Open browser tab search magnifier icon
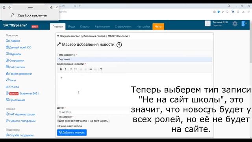 point(229,6)
